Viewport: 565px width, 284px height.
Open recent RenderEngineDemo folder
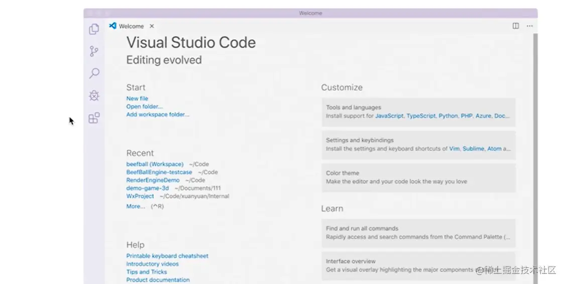tap(153, 180)
